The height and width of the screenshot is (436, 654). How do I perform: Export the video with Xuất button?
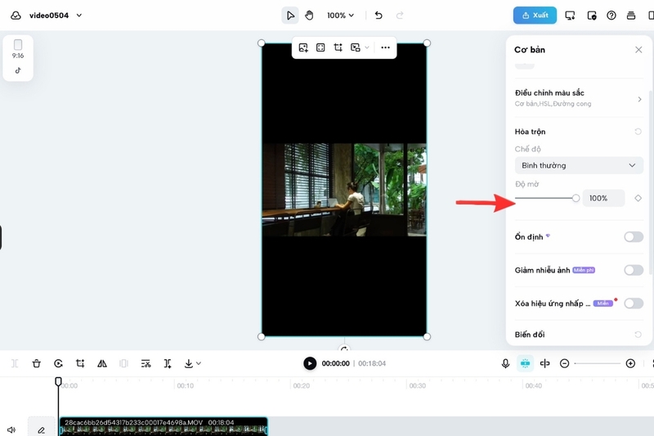pos(535,16)
